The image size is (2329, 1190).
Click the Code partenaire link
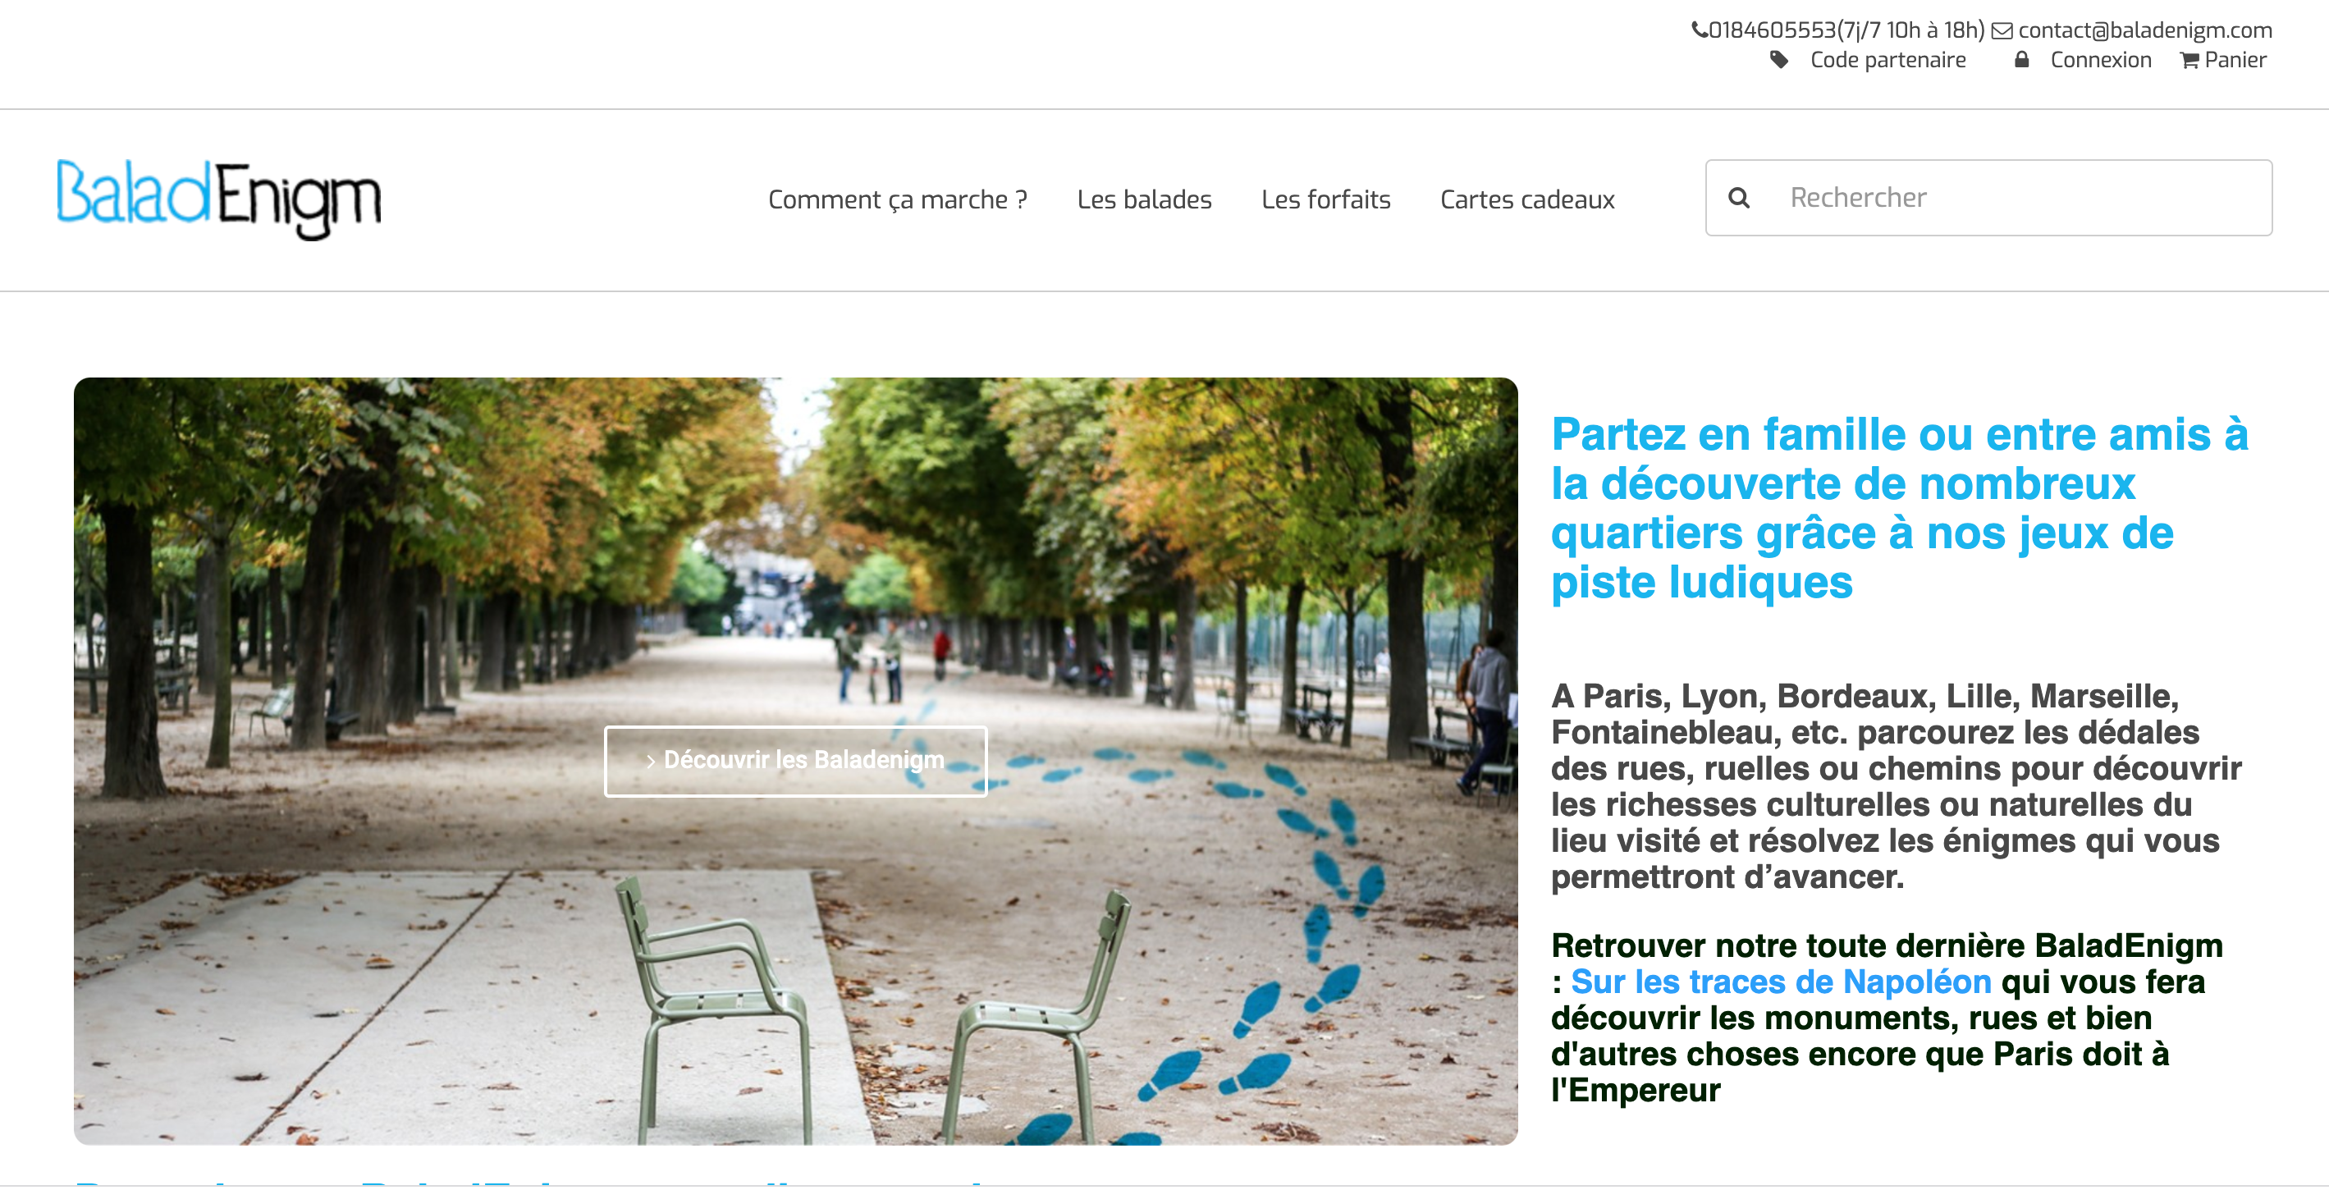(x=1887, y=60)
